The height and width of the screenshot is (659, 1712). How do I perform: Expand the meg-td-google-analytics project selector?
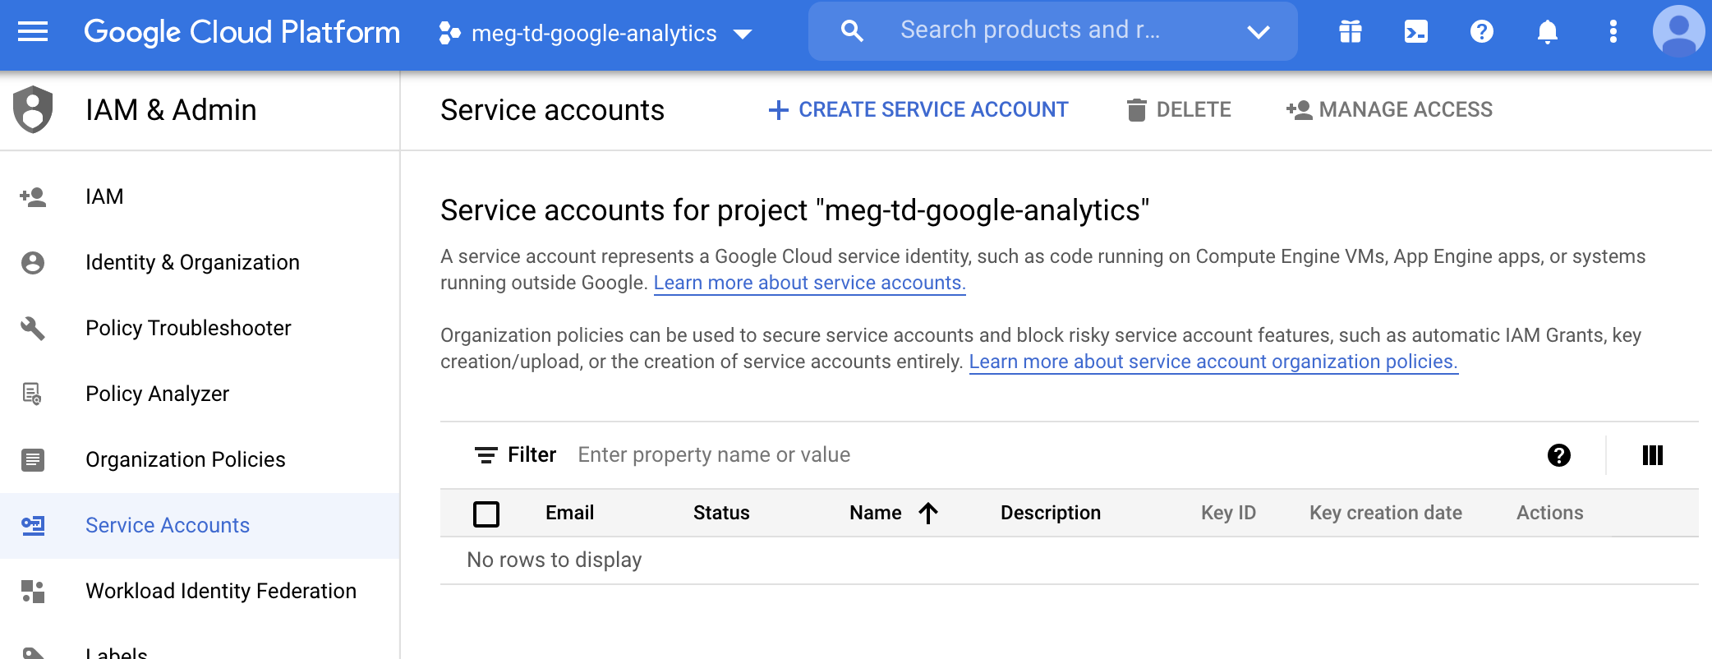(x=596, y=34)
